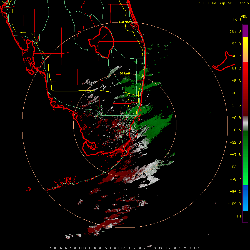Click the KAMX station identifier in the caption
Viewport: 250px width, 250px height.
(x=157, y=248)
